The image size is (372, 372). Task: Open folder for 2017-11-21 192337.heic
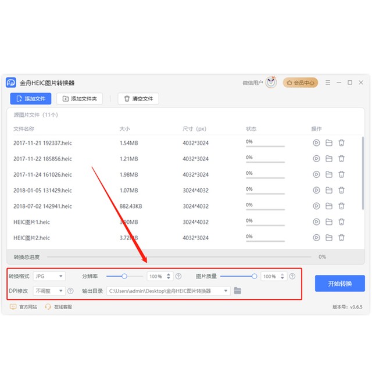click(x=329, y=142)
